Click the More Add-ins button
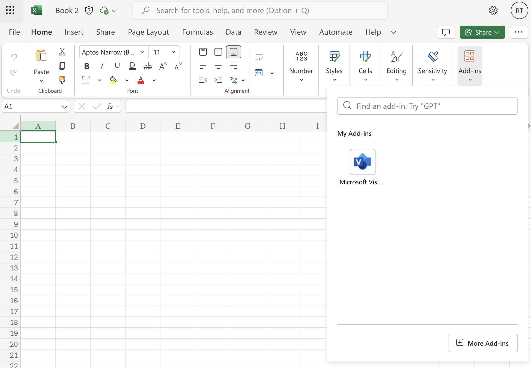531x368 pixels. [x=483, y=343]
